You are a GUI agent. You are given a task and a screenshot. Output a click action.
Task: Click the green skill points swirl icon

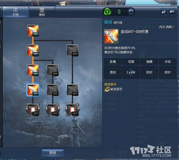pyautogui.click(x=107, y=12)
